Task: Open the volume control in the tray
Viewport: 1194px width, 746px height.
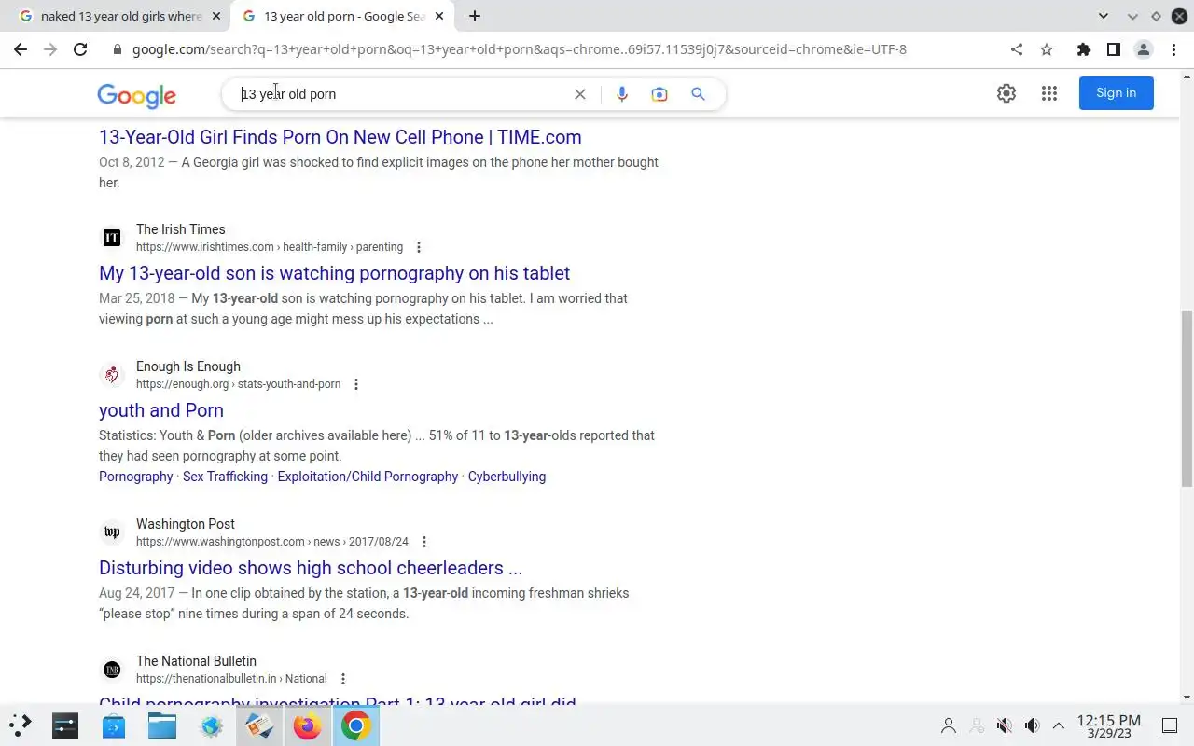Action: point(1032,725)
